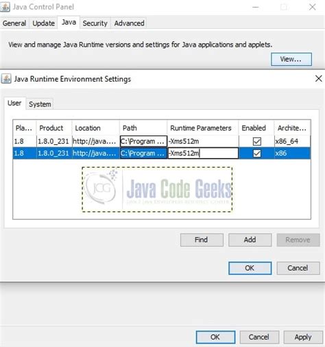Click the Path cell of the x86_64 row
The width and height of the screenshot is (325, 347).
[x=143, y=142]
